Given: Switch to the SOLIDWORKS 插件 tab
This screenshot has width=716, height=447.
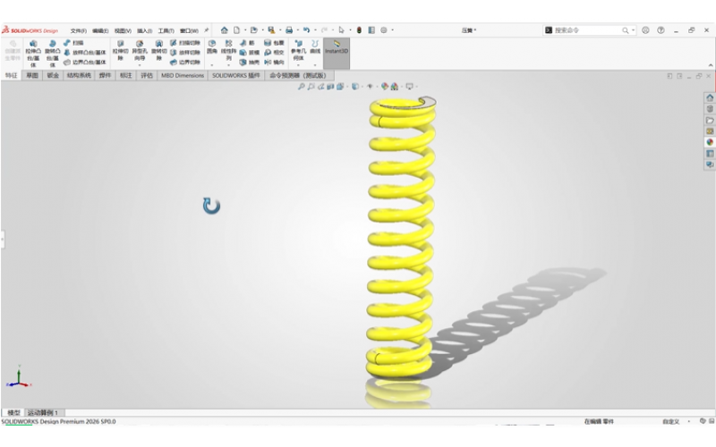Looking at the screenshot, I should point(235,75).
